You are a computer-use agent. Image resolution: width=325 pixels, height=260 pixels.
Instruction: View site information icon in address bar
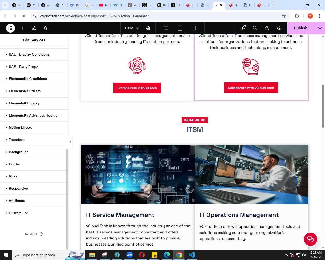tap(35, 16)
